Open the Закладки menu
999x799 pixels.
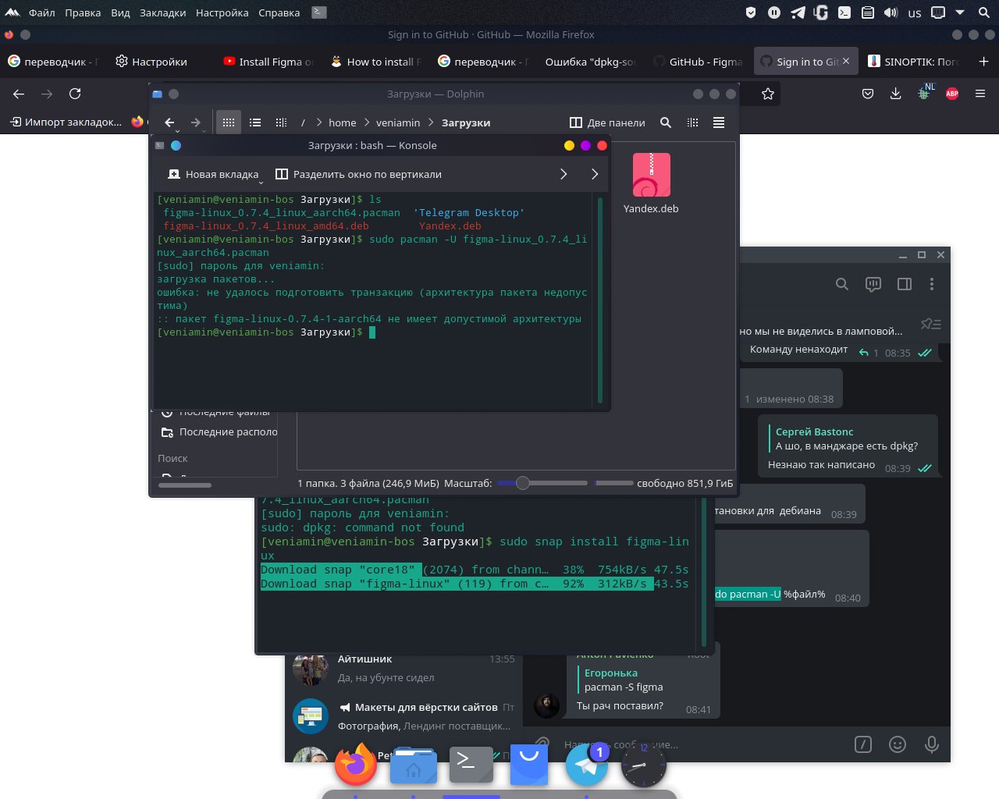(163, 12)
